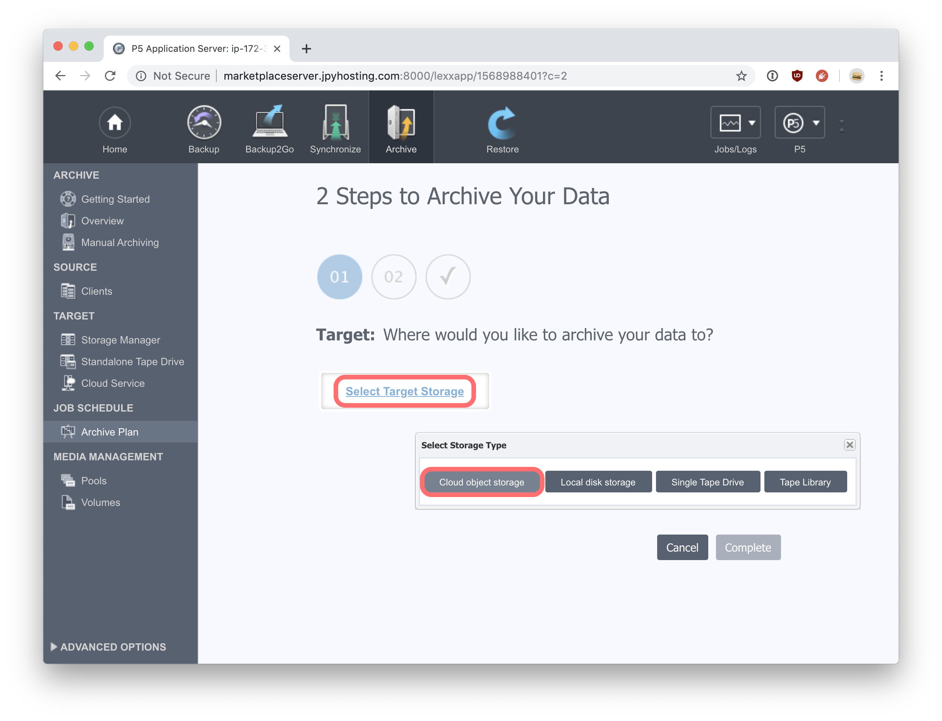Click the P5 logo icon
942x721 pixels.
click(793, 123)
